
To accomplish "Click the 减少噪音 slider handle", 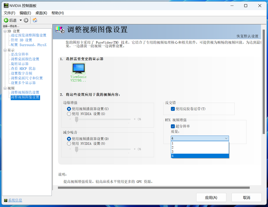I will (x=77, y=150).
